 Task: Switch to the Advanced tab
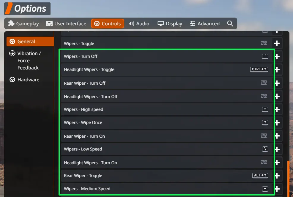click(x=205, y=24)
